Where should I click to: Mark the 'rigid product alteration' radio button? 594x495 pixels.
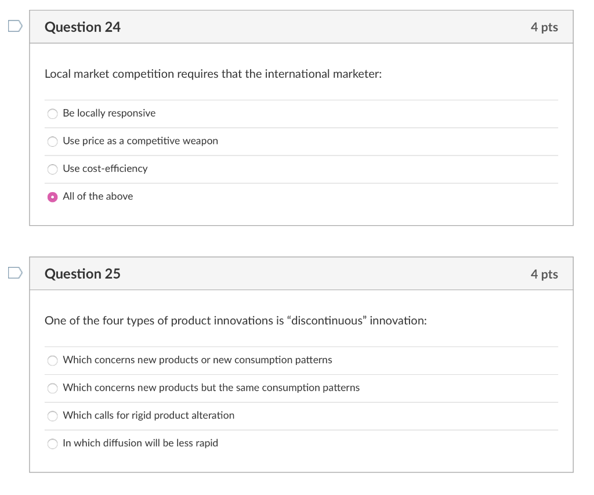pos(53,416)
